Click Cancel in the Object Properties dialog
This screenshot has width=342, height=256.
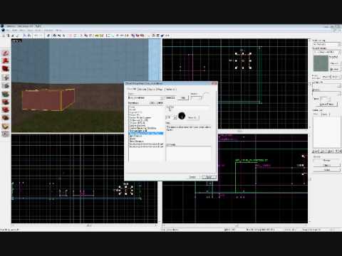(x=192, y=177)
